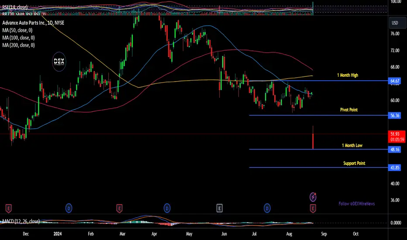Click the May label on the time axis
This screenshot has width=407, height=240.
pyautogui.click(x=189, y=234)
